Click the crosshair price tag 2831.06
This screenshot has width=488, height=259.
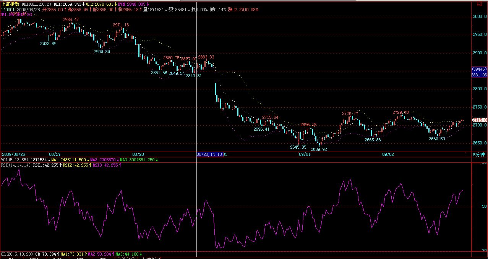point(479,75)
